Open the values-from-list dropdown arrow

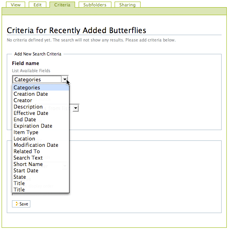[x=76, y=108]
